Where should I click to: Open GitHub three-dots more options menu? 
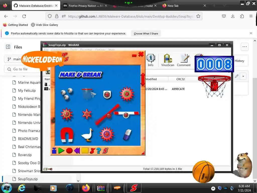[x=244, y=47]
